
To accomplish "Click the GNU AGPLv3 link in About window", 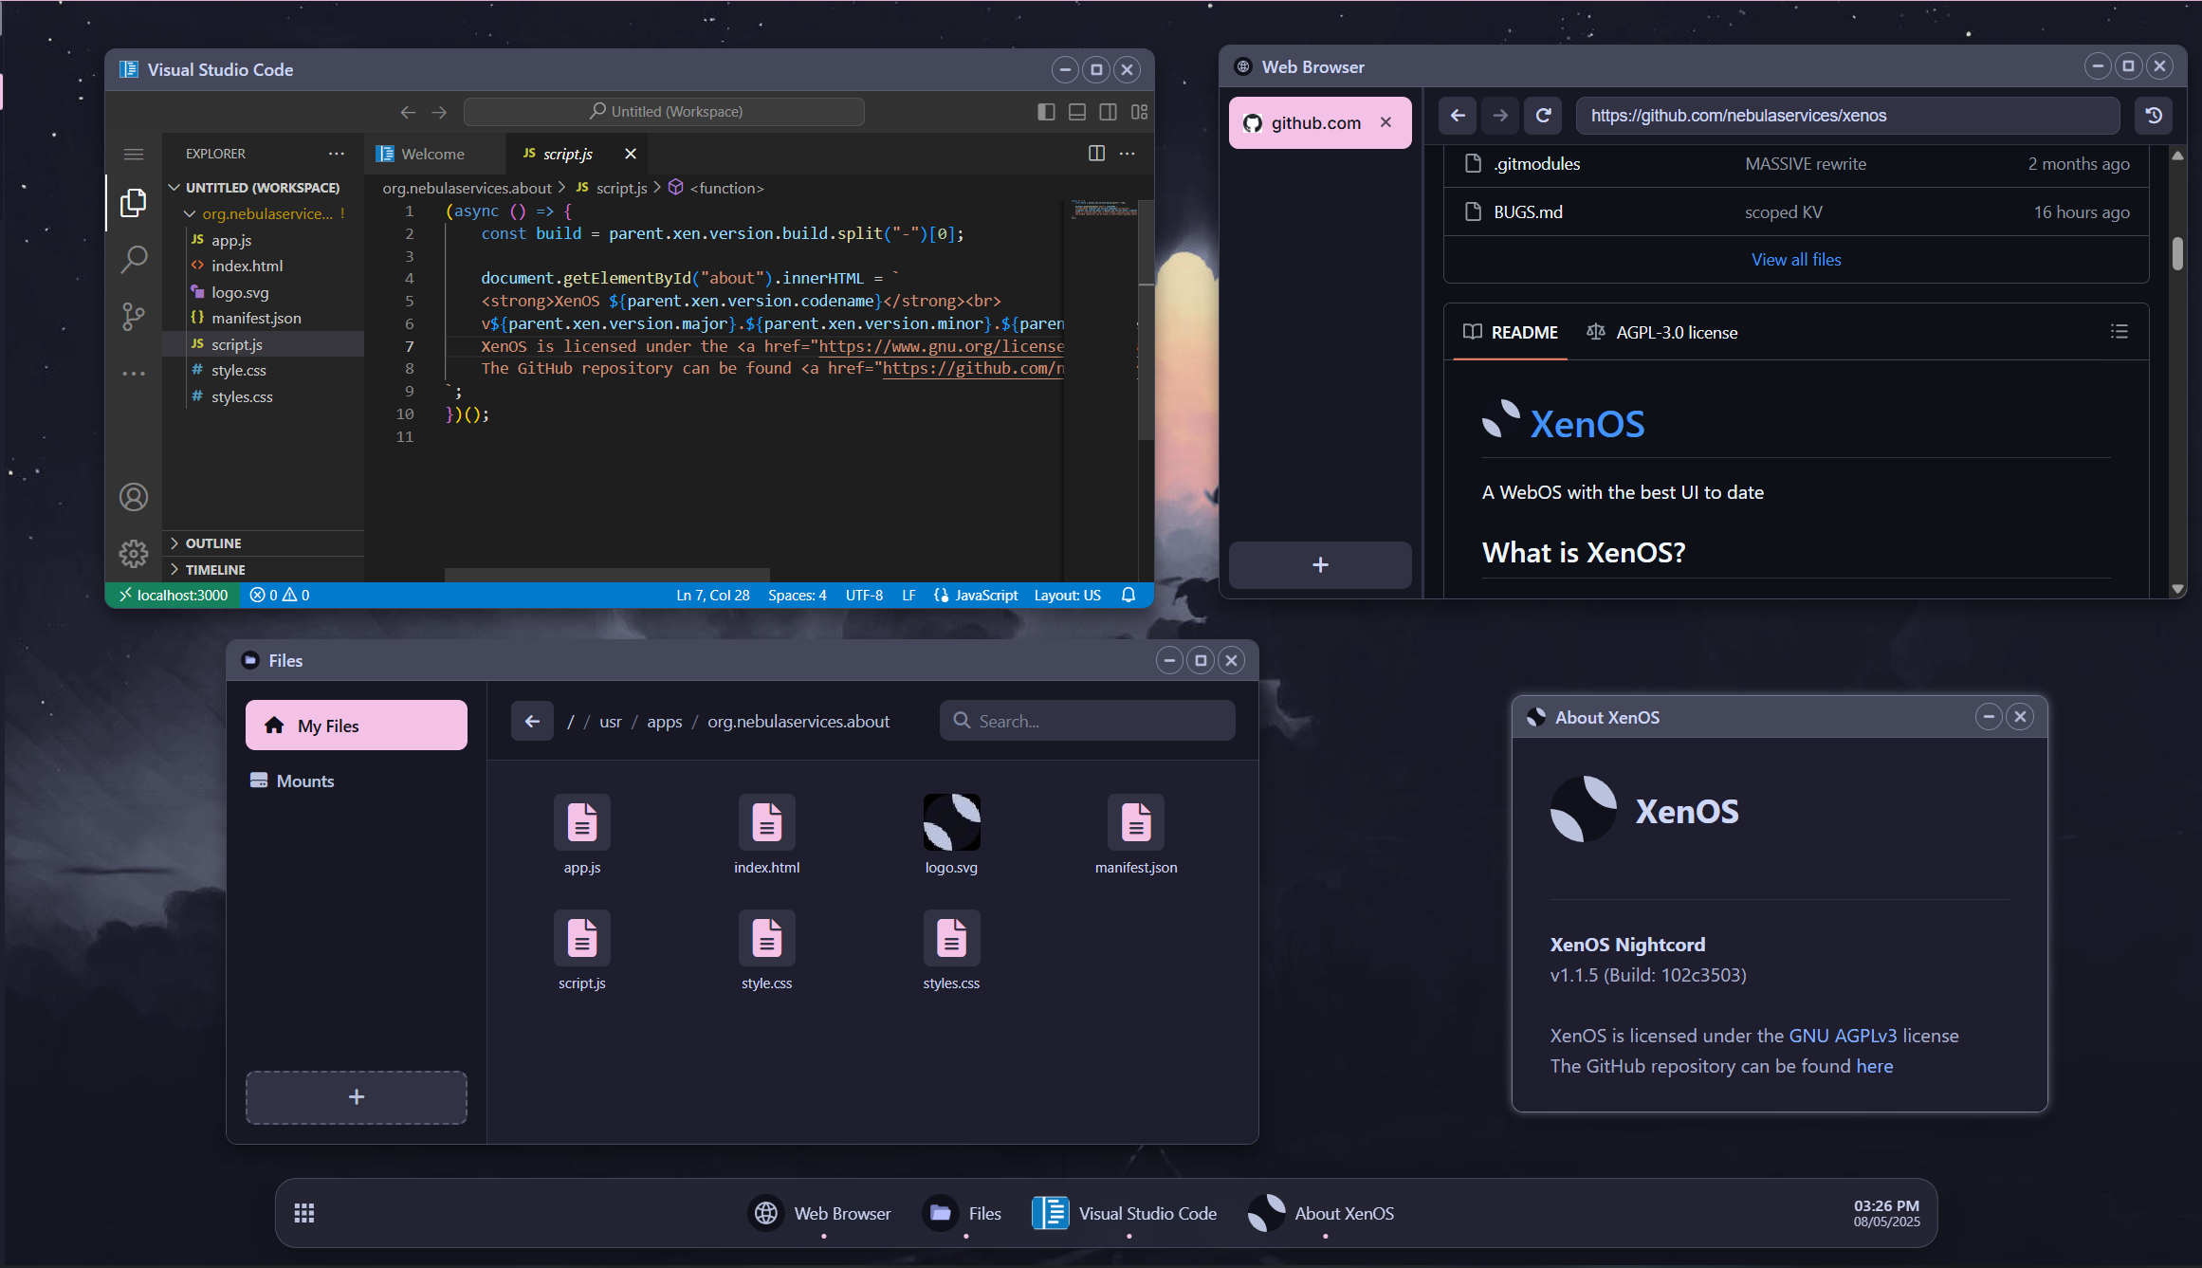I will (x=1843, y=1036).
